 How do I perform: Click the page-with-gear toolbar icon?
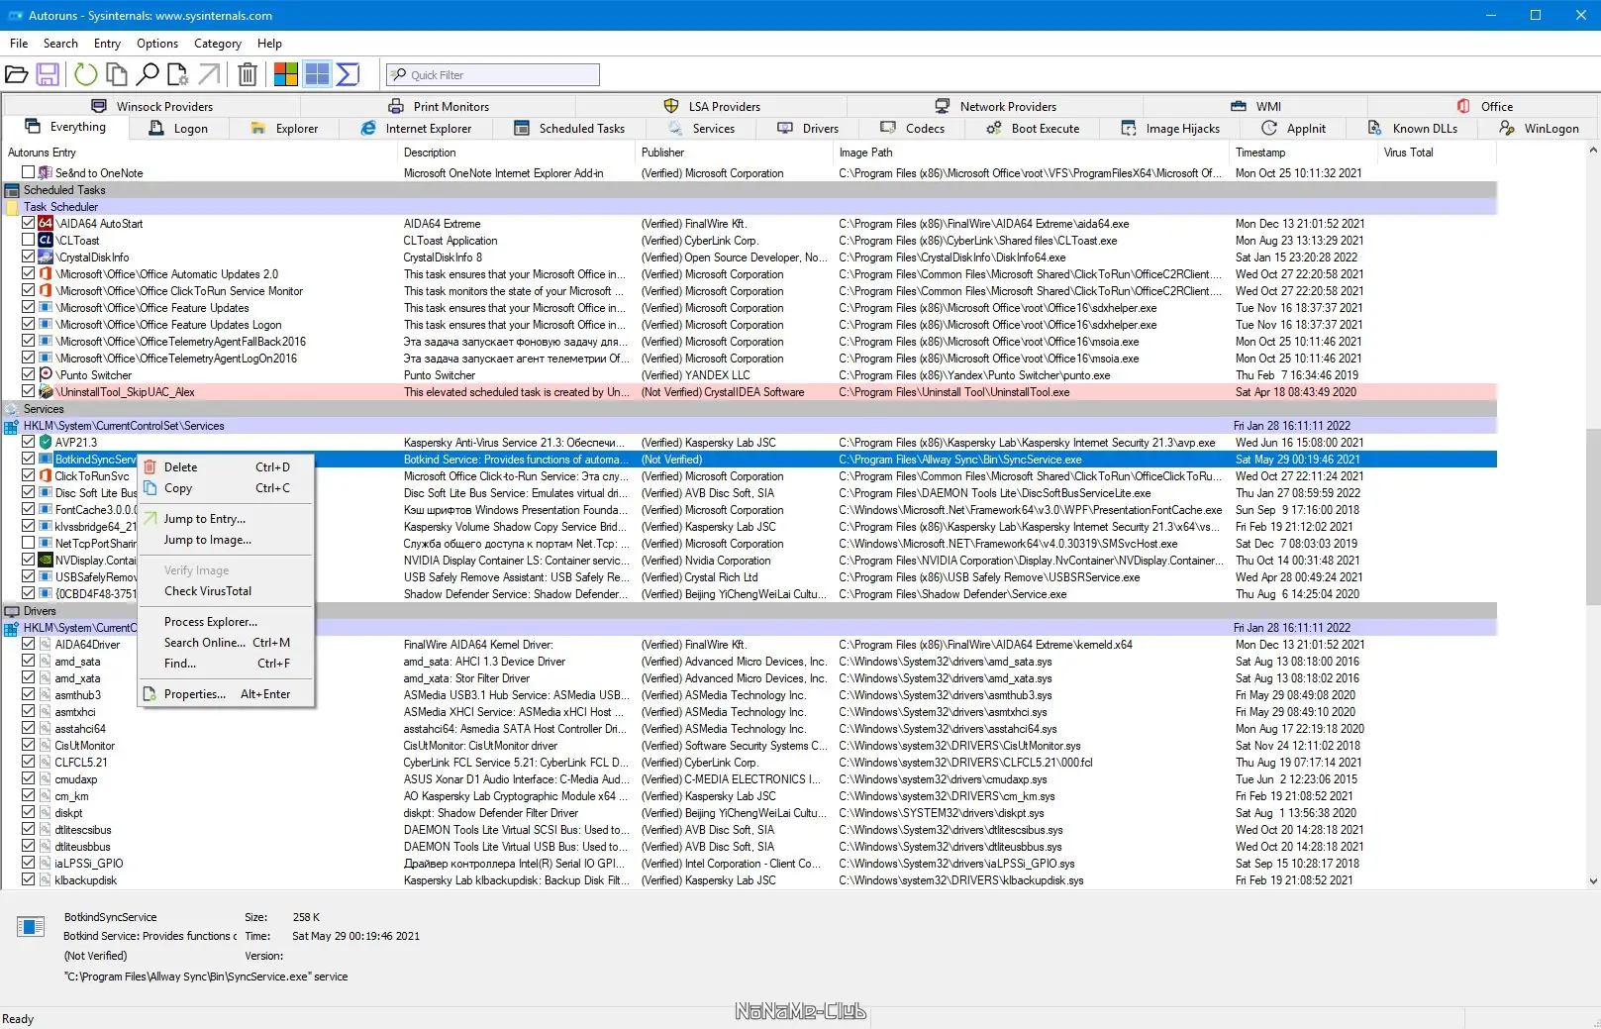[x=178, y=74]
